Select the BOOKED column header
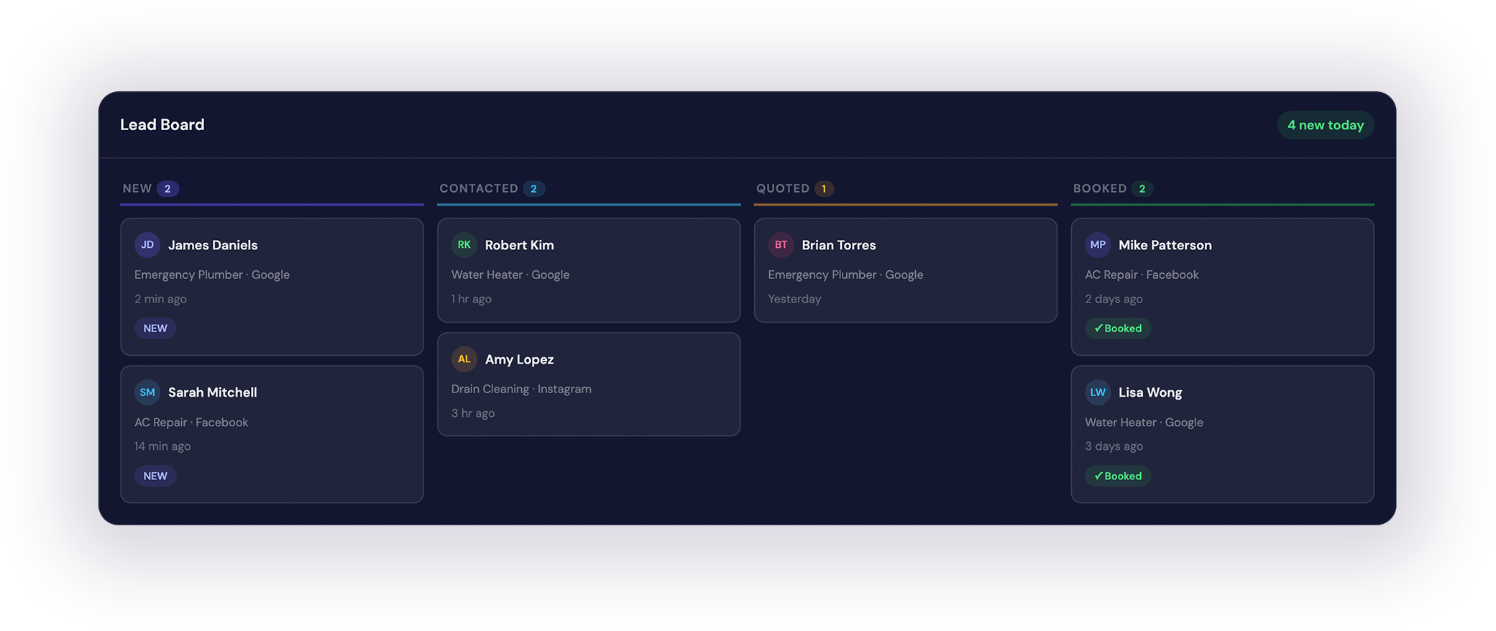Screen dimensions: 1496x631 point(1100,188)
